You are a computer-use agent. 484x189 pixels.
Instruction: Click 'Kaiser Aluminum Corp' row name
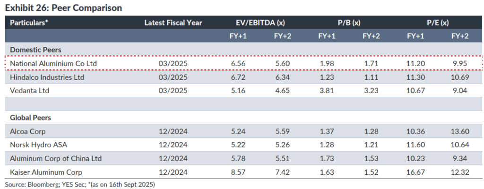click(x=46, y=172)
